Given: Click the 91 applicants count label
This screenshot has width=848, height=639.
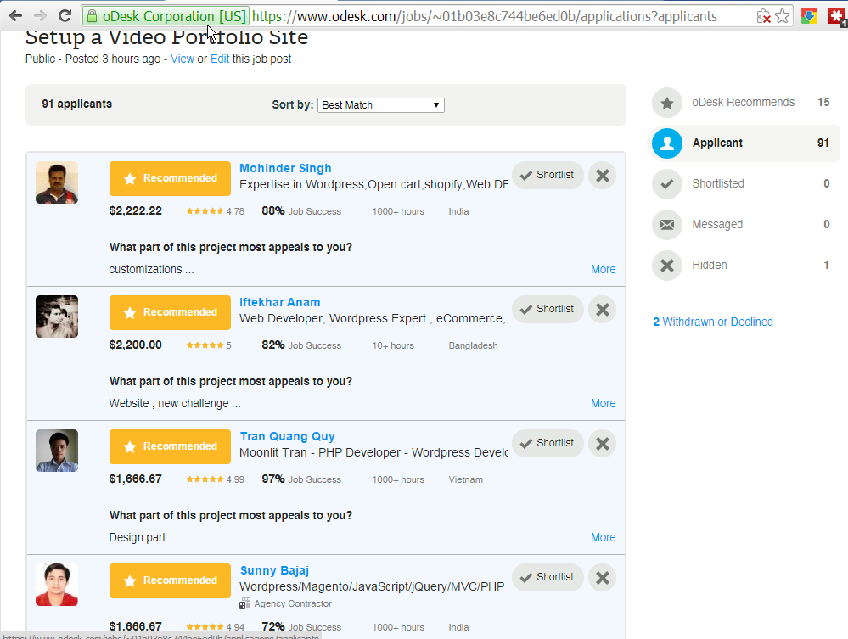Looking at the screenshot, I should (x=76, y=104).
